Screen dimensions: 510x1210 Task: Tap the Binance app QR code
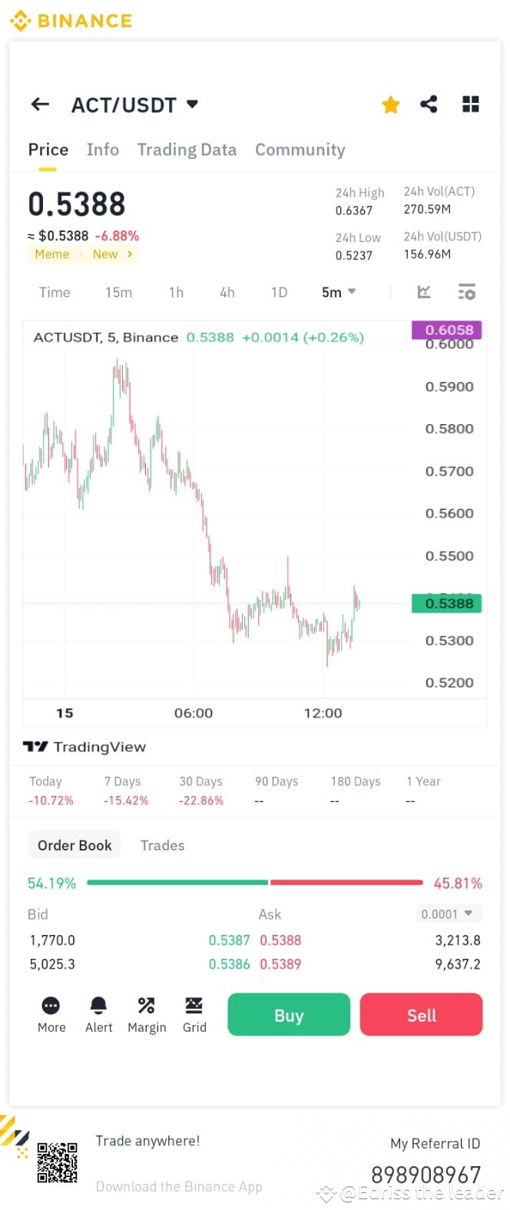pos(57,1163)
